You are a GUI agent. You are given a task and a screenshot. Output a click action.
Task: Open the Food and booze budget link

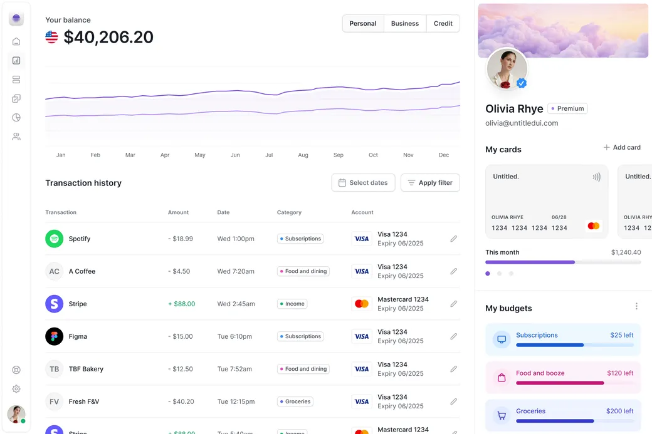[x=540, y=373]
